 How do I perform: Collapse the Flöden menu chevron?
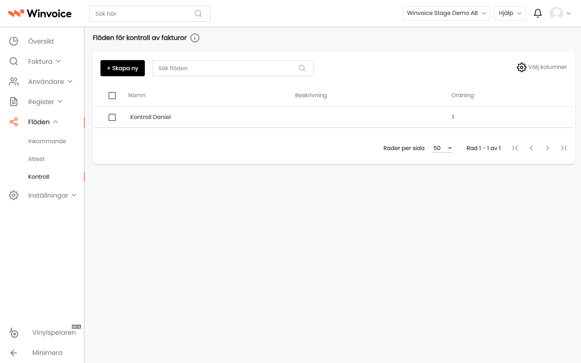point(56,122)
